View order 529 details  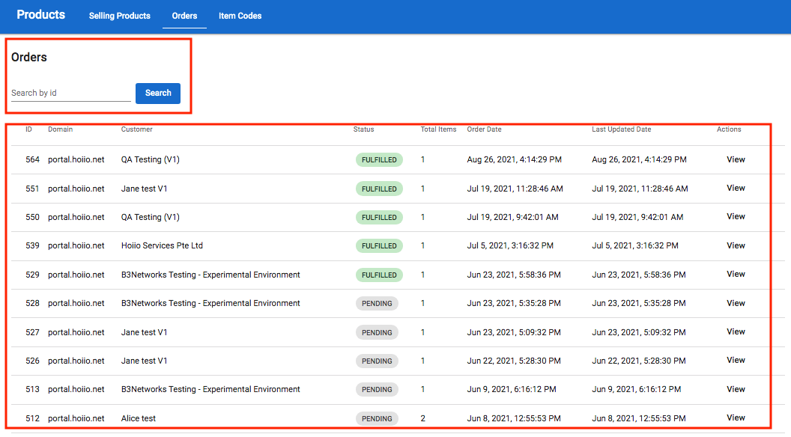point(736,274)
